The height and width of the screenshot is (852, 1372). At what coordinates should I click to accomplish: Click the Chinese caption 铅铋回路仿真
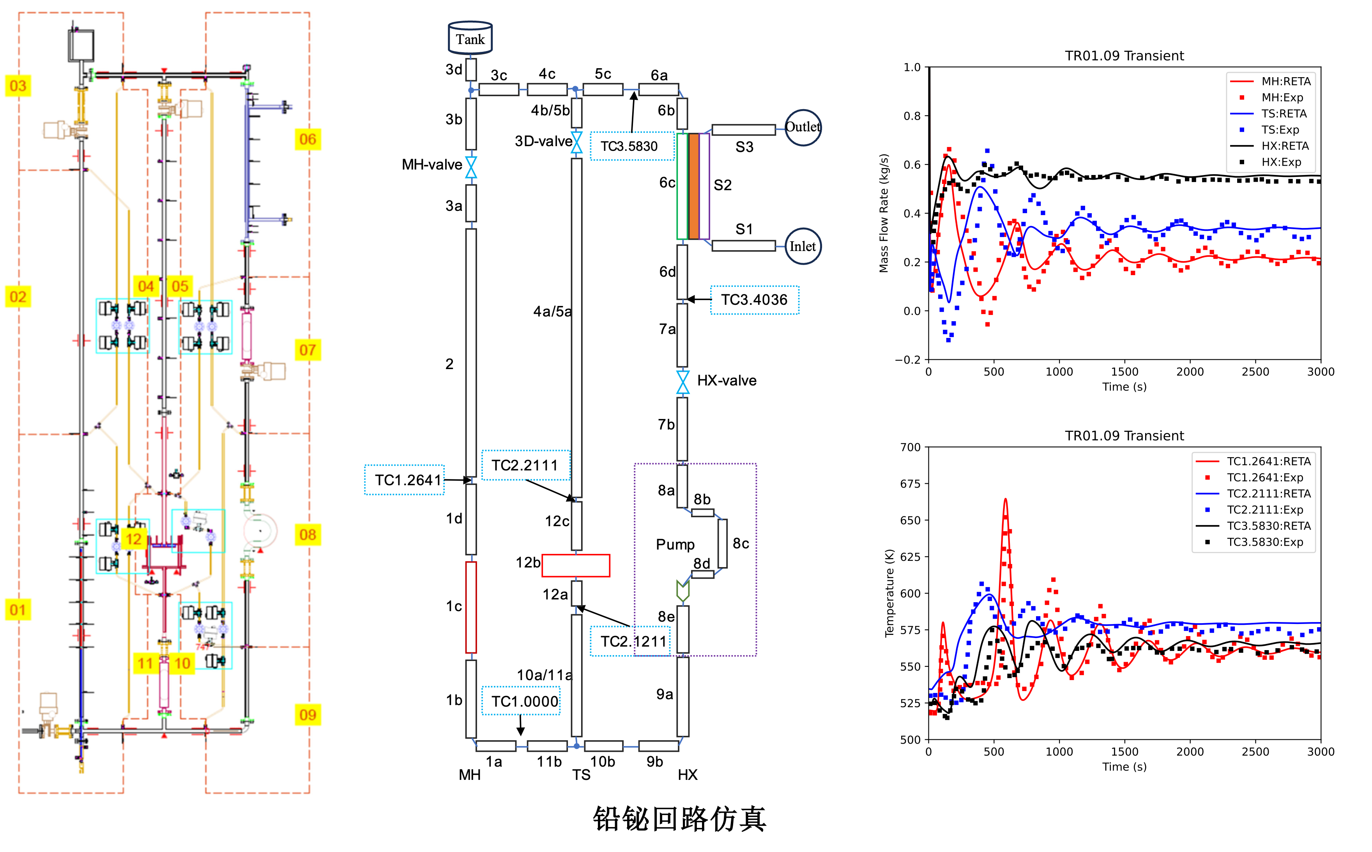coord(679,819)
